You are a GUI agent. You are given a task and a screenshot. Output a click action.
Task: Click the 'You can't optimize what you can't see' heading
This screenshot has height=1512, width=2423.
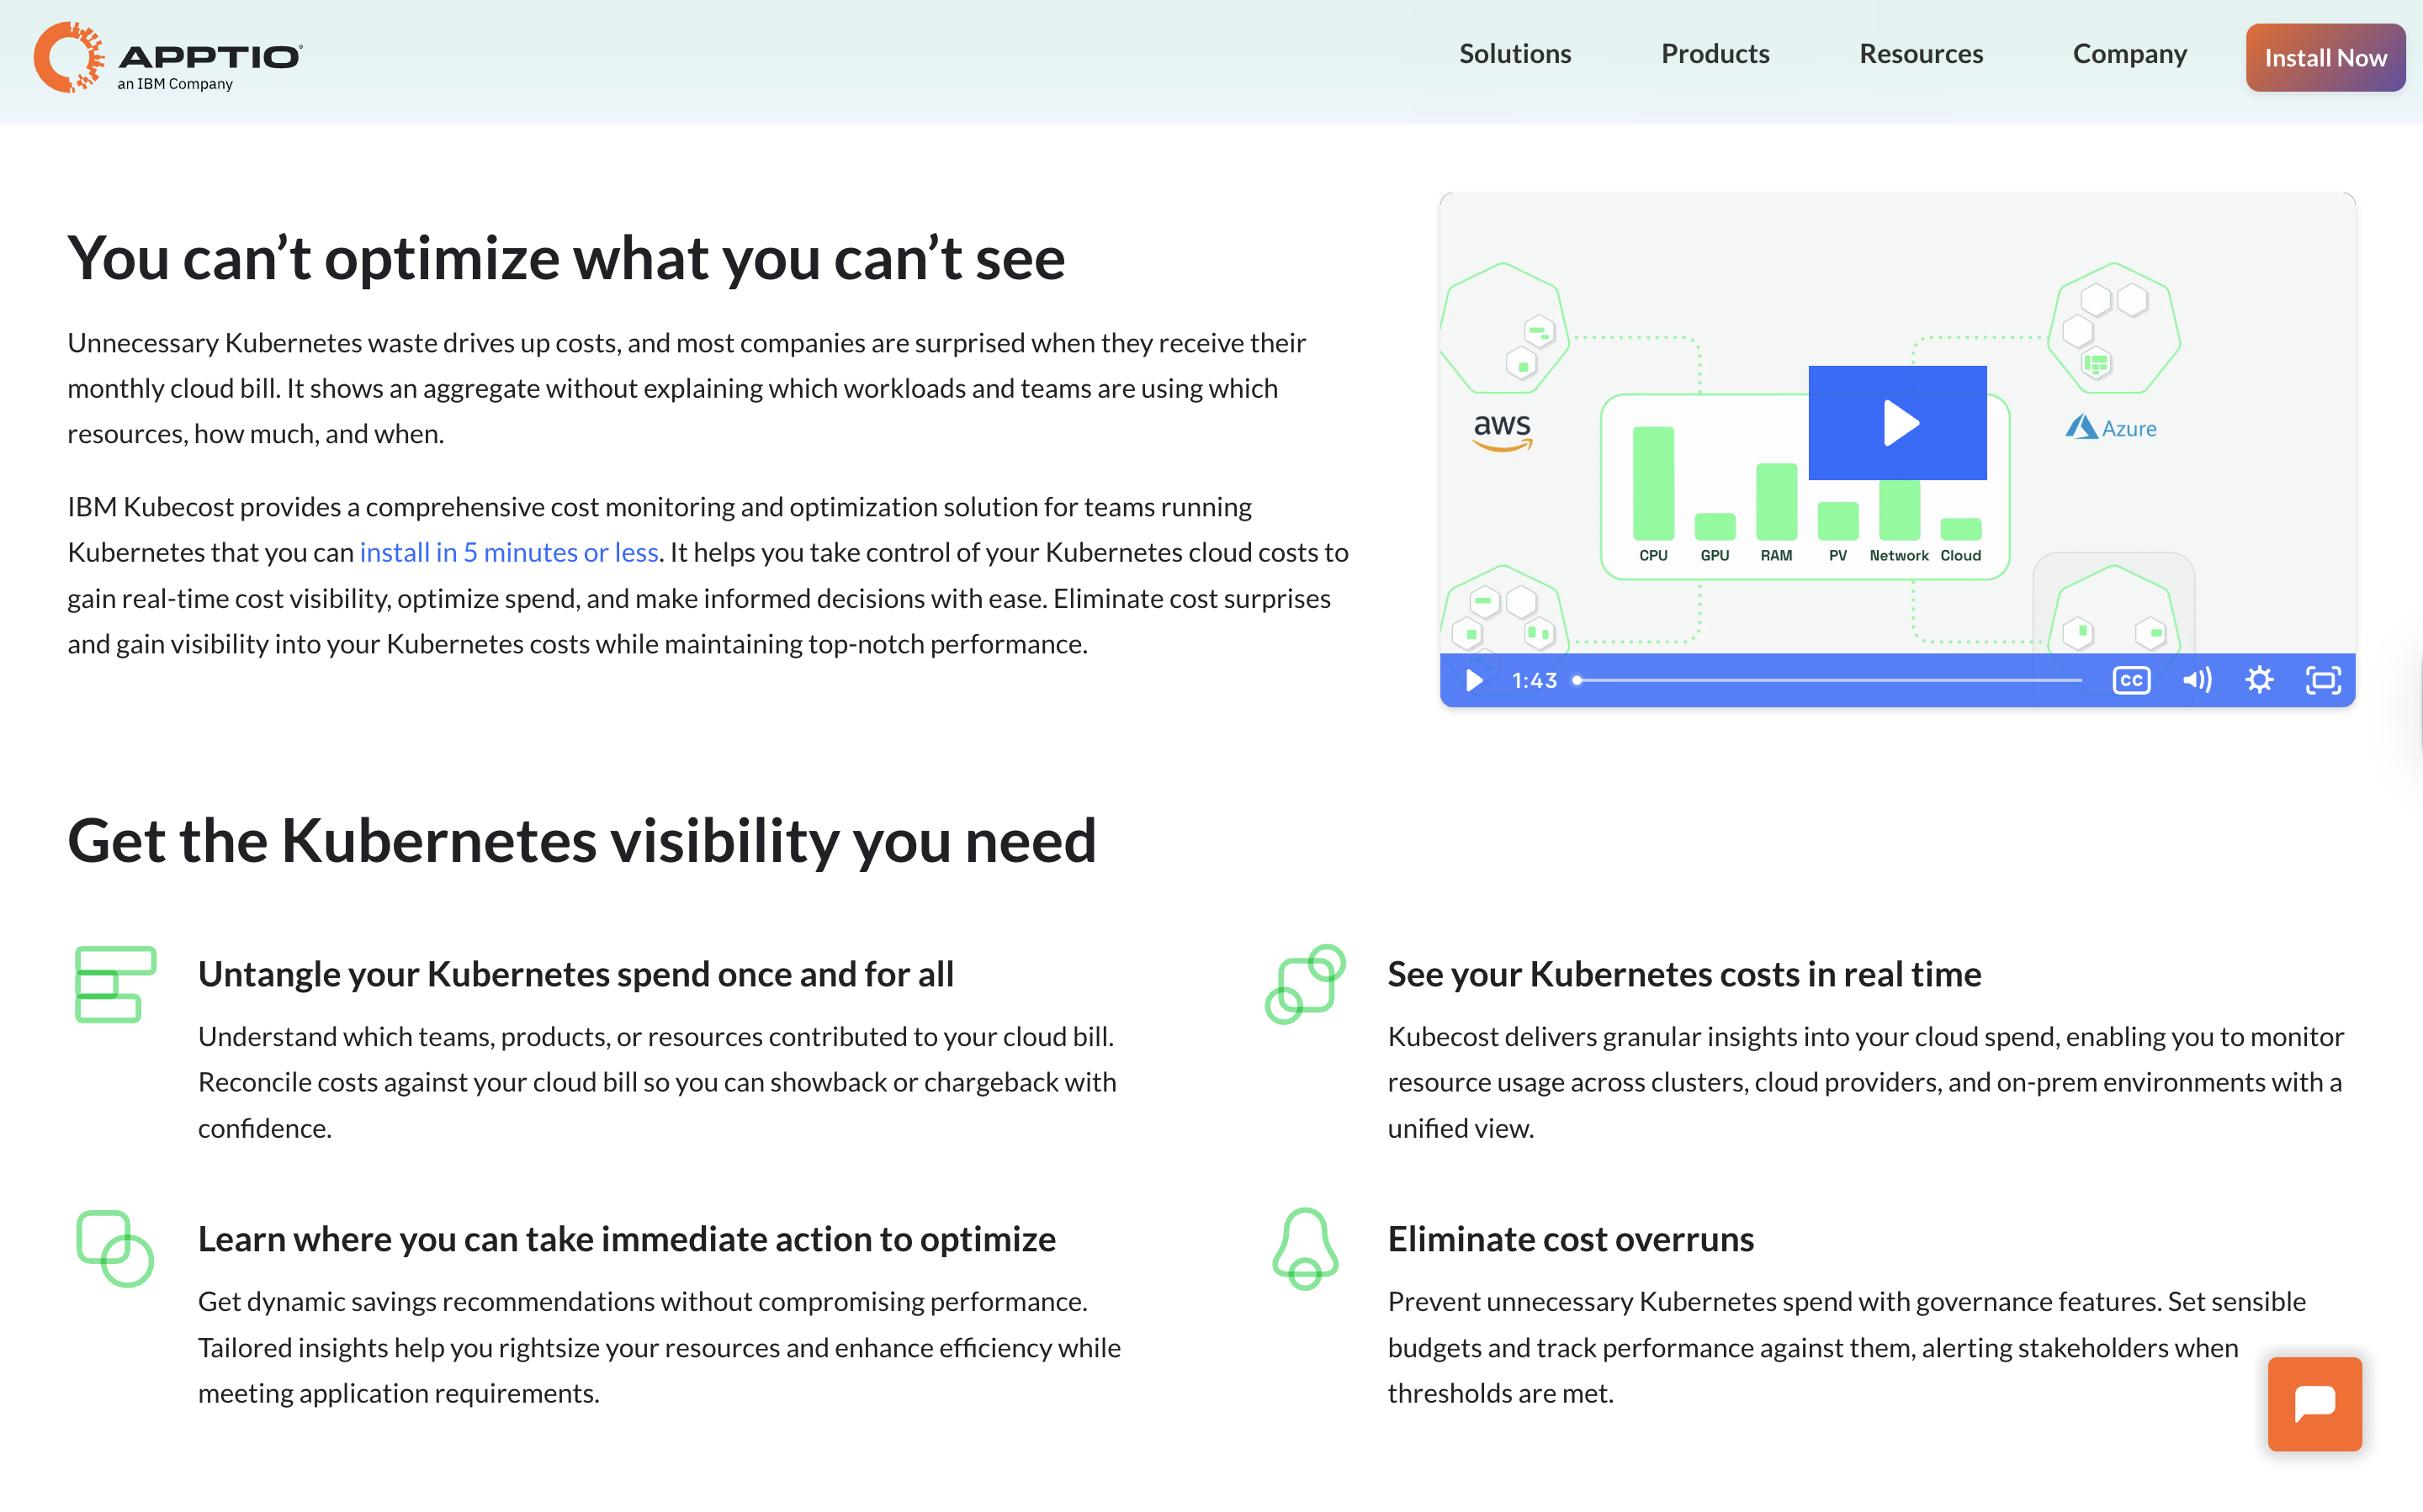coord(566,258)
